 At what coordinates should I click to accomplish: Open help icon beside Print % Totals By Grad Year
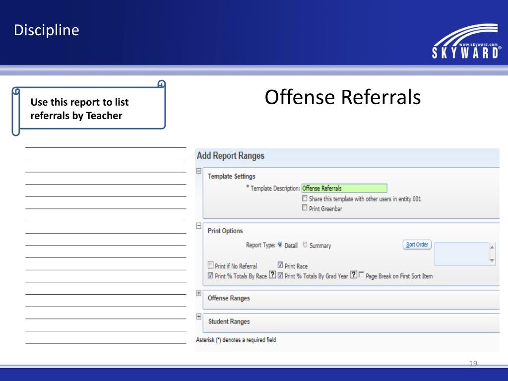point(354,275)
